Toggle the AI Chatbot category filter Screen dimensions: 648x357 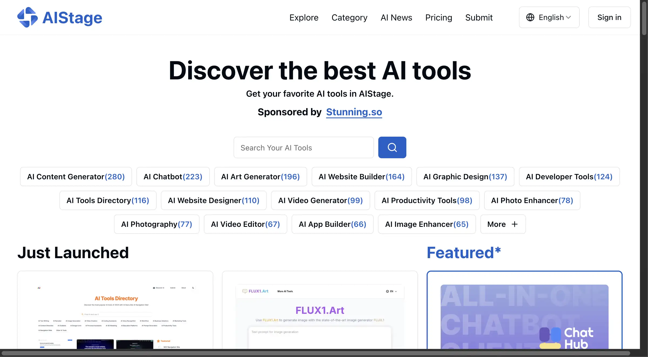click(173, 176)
